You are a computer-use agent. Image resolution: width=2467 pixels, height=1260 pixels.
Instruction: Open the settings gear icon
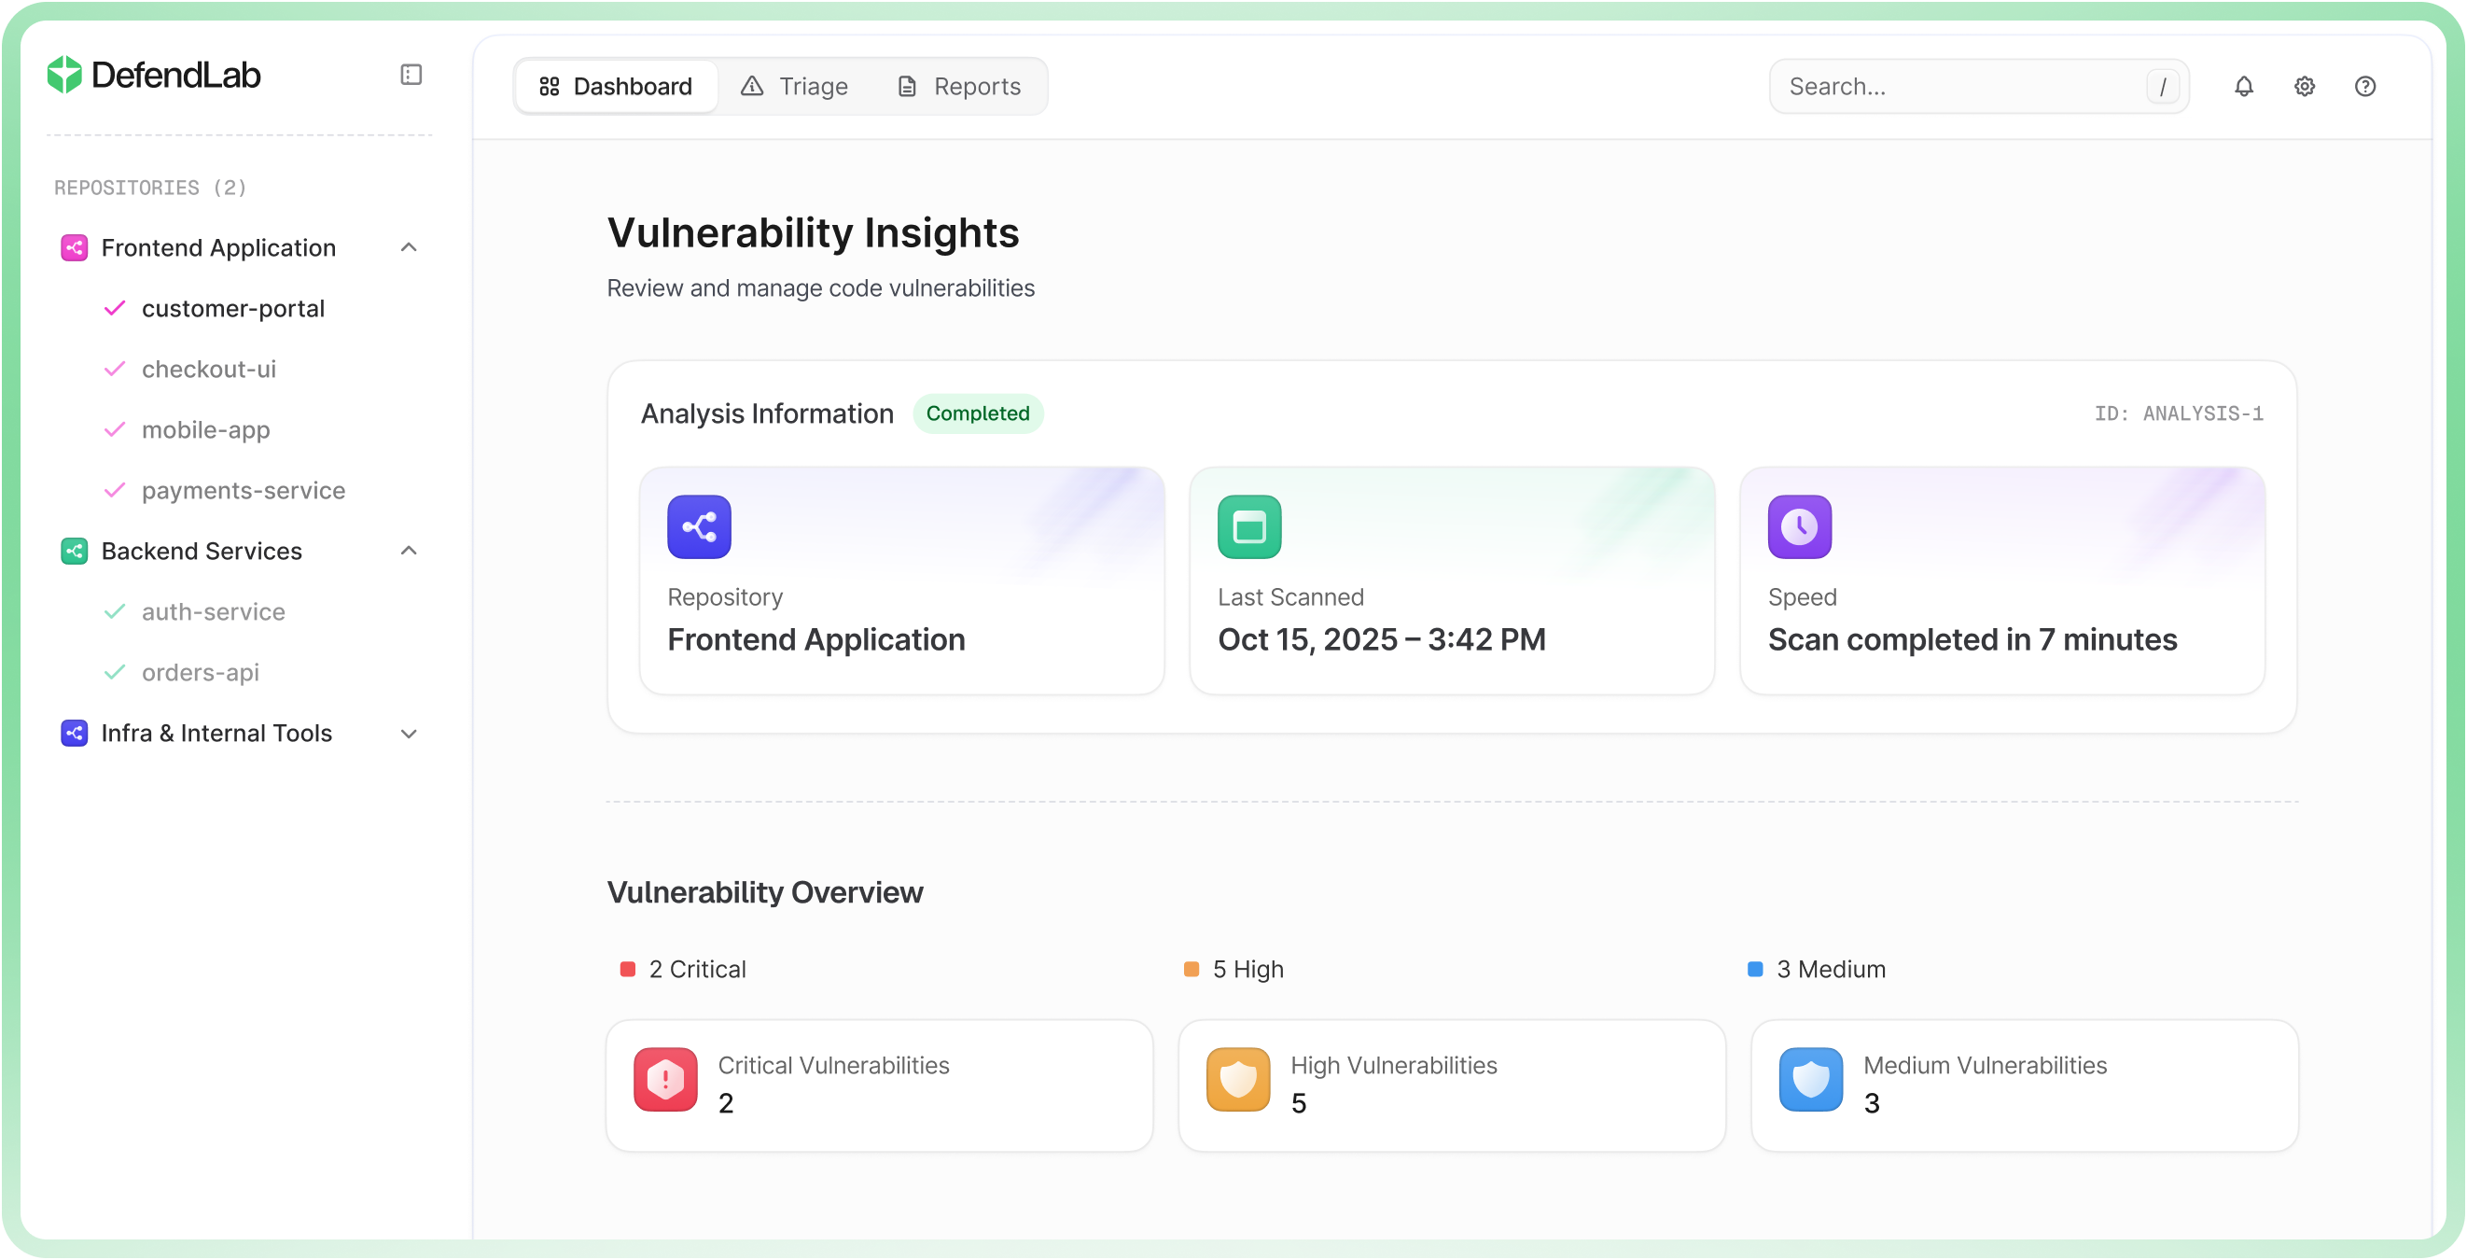point(2306,86)
